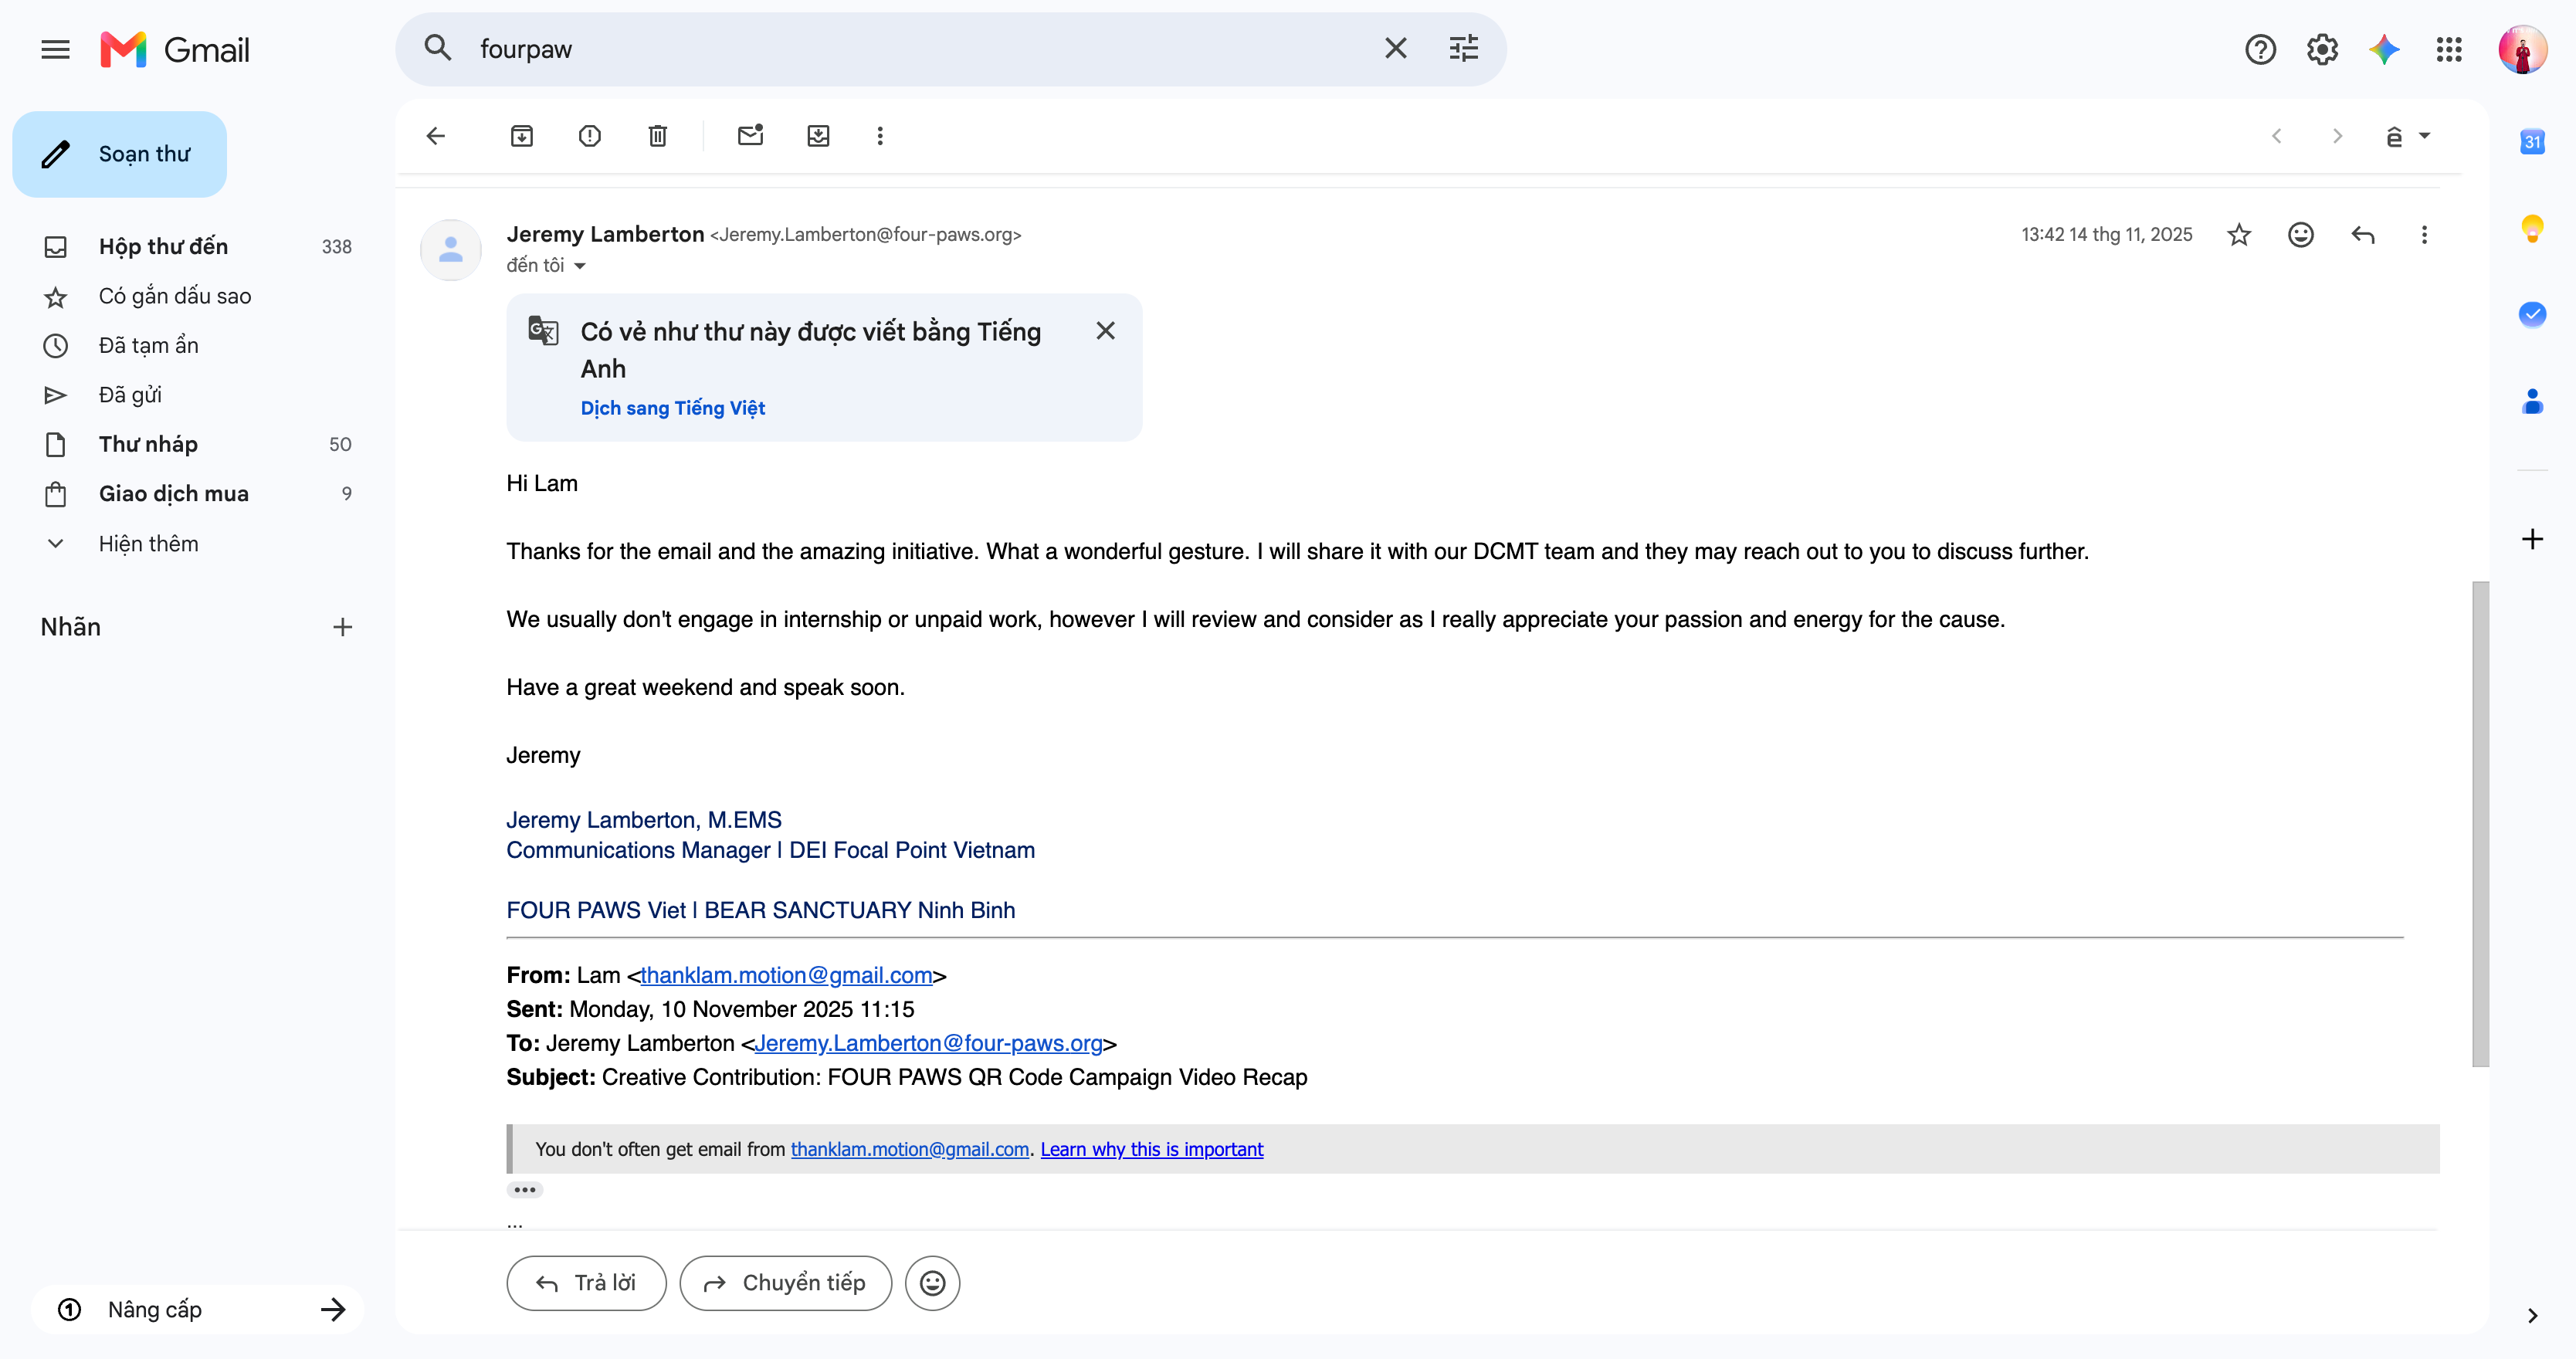2576x1359 pixels.
Task: Open message more options menu
Action: 2424,235
